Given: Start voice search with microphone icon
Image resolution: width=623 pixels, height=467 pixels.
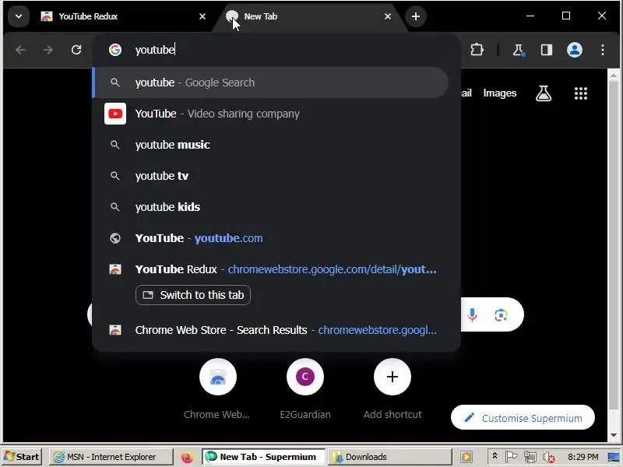Looking at the screenshot, I should click(472, 315).
